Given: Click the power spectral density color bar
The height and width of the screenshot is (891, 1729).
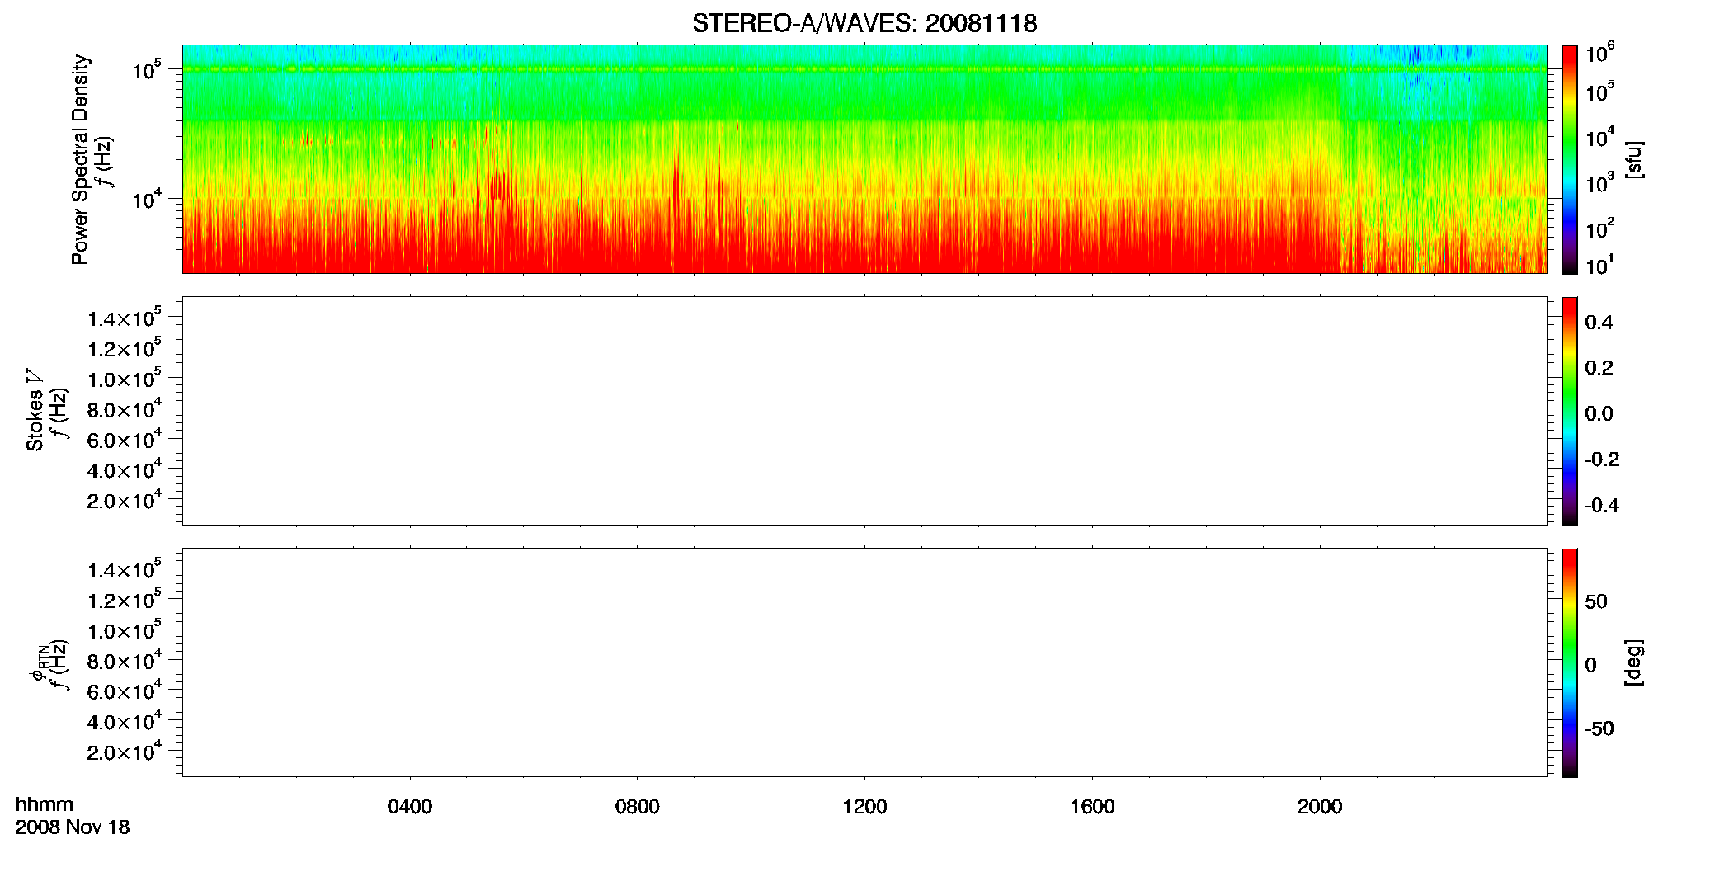Looking at the screenshot, I should (1570, 159).
